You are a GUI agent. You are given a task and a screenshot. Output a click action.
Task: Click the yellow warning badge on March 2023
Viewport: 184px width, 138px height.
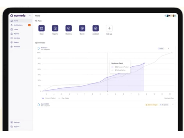[152, 105]
